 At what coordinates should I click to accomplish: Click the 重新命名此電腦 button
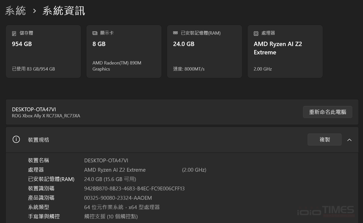328,112
